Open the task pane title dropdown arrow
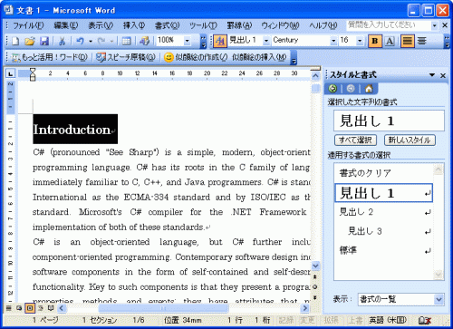453x329 pixels. pos(432,75)
